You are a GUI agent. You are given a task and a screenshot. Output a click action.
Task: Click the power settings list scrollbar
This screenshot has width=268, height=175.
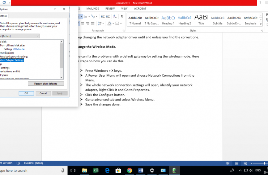click(x=61, y=55)
